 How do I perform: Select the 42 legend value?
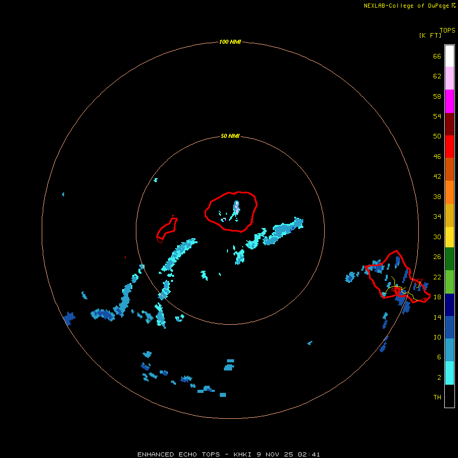(437, 177)
